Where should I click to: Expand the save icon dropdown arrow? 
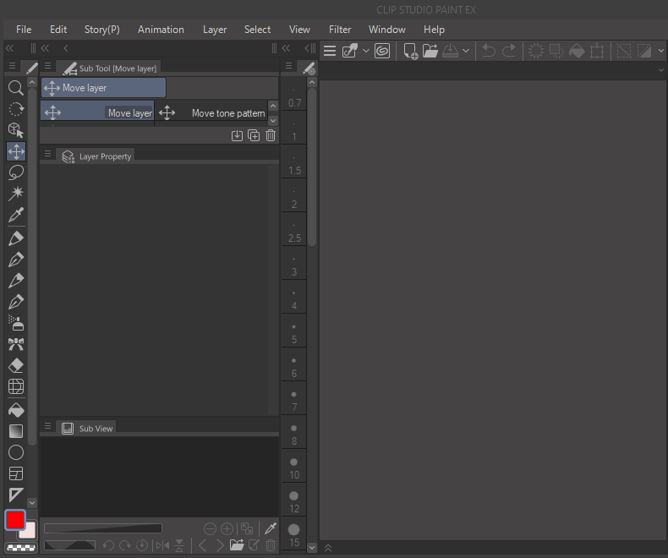tap(466, 51)
